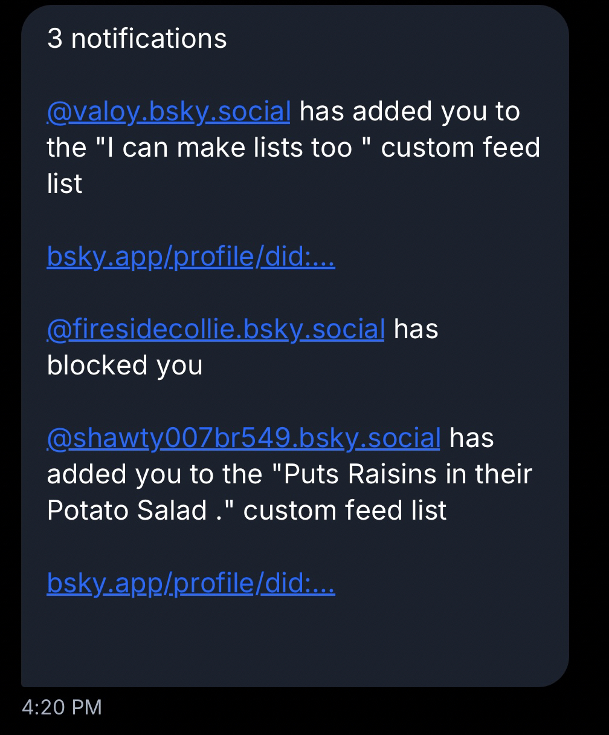
Task: Click the "blocked you" text
Action: click(124, 366)
